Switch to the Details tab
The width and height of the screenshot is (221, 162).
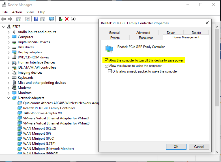(x=196, y=33)
